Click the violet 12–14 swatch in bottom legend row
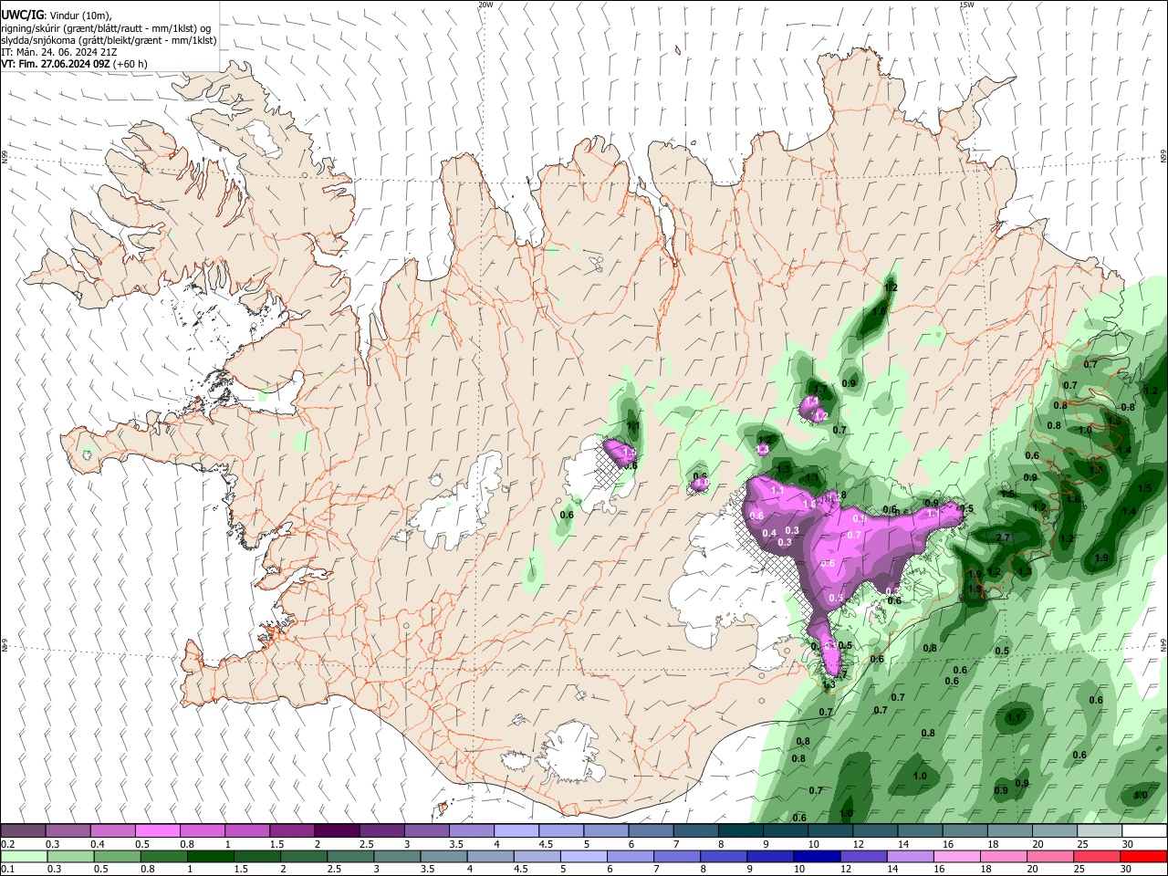 pos(863,857)
